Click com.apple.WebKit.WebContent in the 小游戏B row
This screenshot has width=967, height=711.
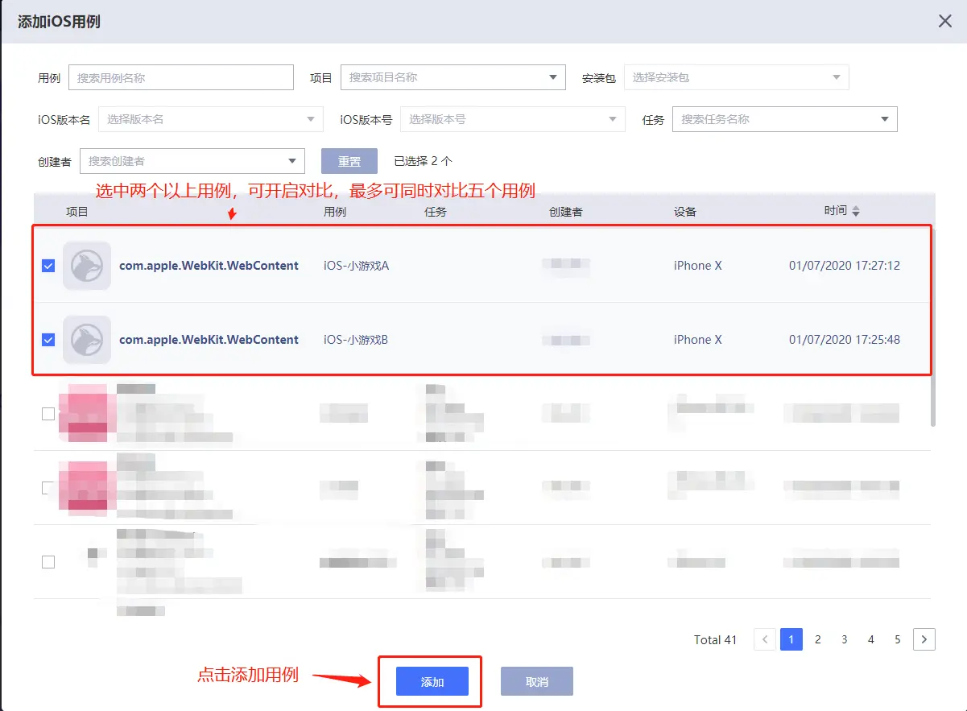click(x=209, y=340)
